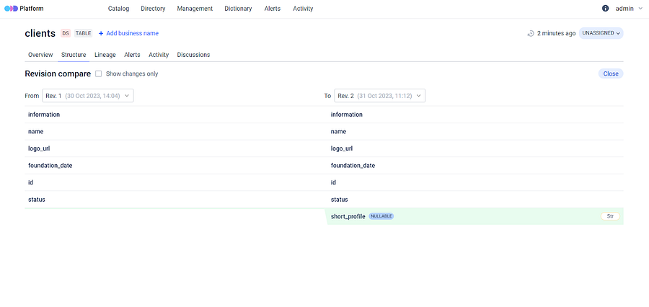This screenshot has width=649, height=307.
Task: Switch to the Discussions tab
Action: (193, 55)
